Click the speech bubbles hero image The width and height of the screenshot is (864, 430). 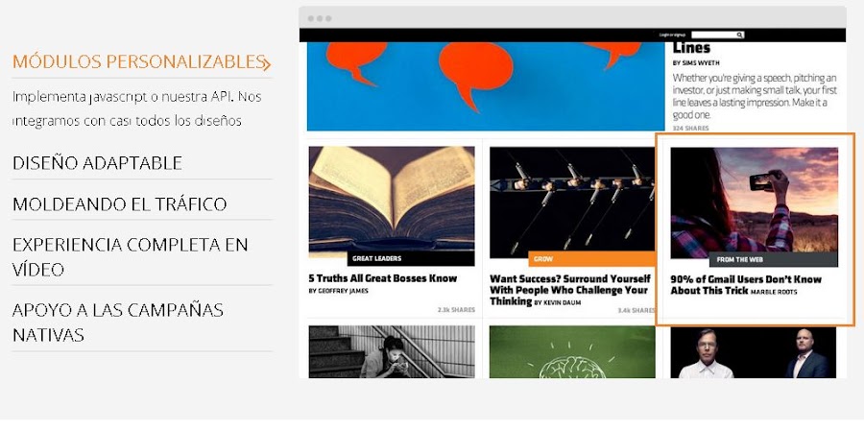pos(486,86)
